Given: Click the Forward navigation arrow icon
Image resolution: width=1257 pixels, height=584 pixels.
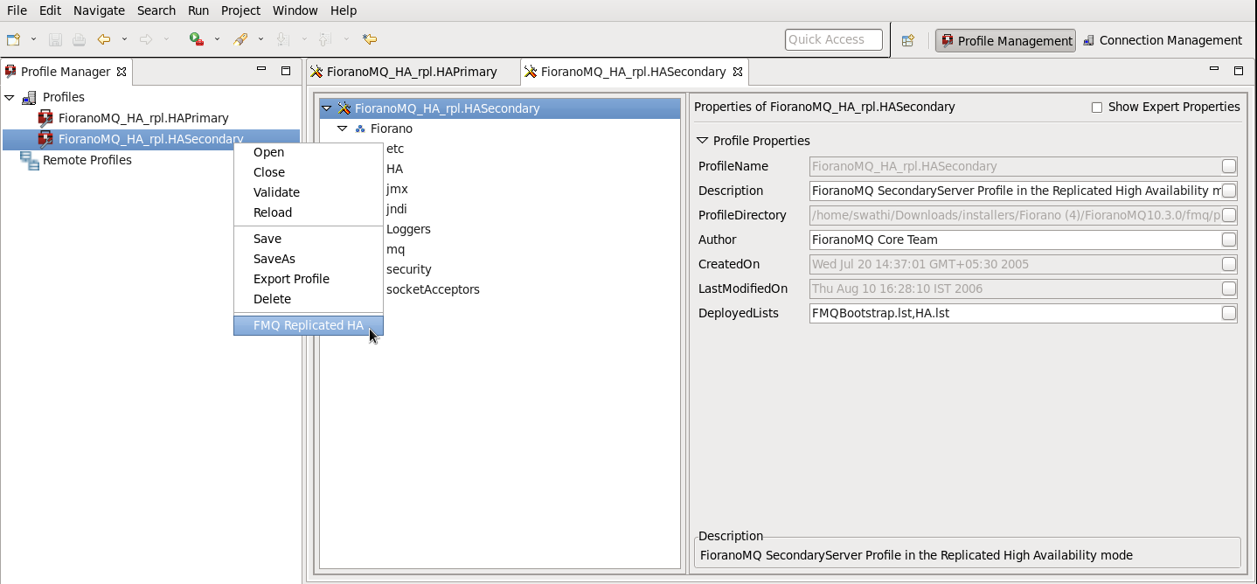Looking at the screenshot, I should (146, 39).
